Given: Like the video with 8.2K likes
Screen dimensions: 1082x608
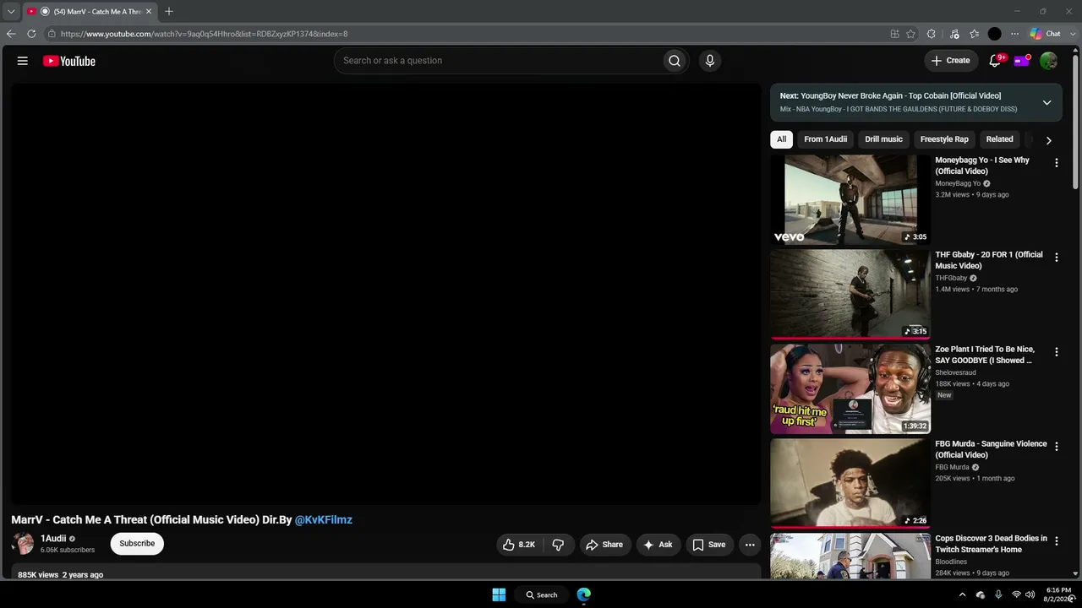Looking at the screenshot, I should pyautogui.click(x=519, y=545).
